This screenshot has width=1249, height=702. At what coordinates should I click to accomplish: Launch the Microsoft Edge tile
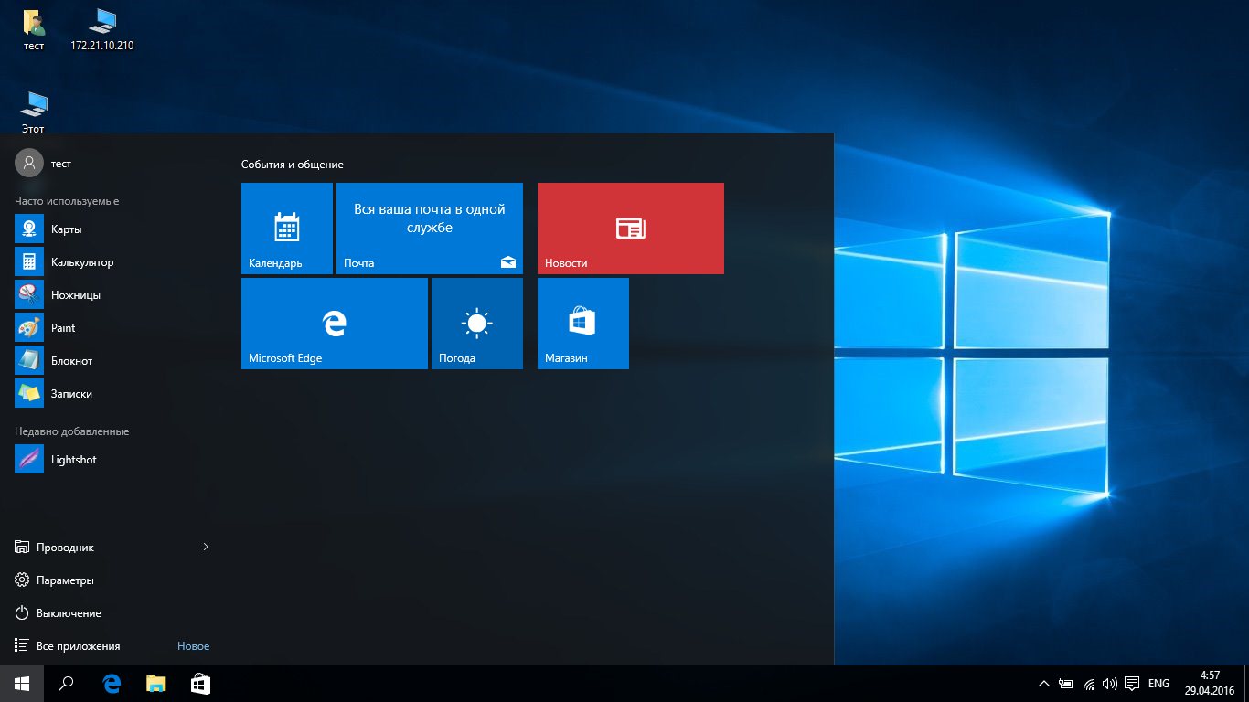point(335,324)
